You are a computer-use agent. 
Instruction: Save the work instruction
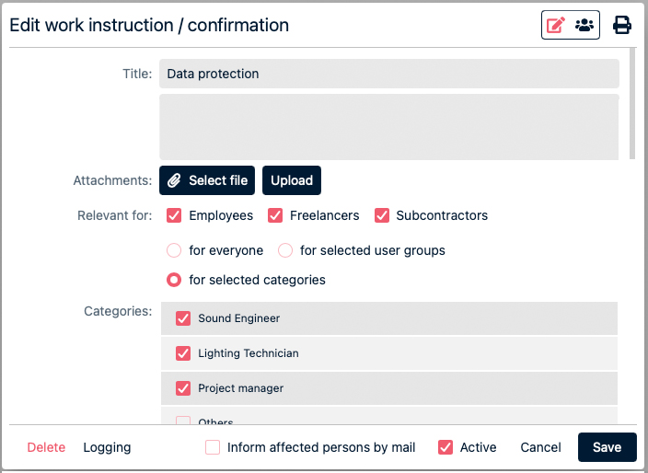coord(607,447)
